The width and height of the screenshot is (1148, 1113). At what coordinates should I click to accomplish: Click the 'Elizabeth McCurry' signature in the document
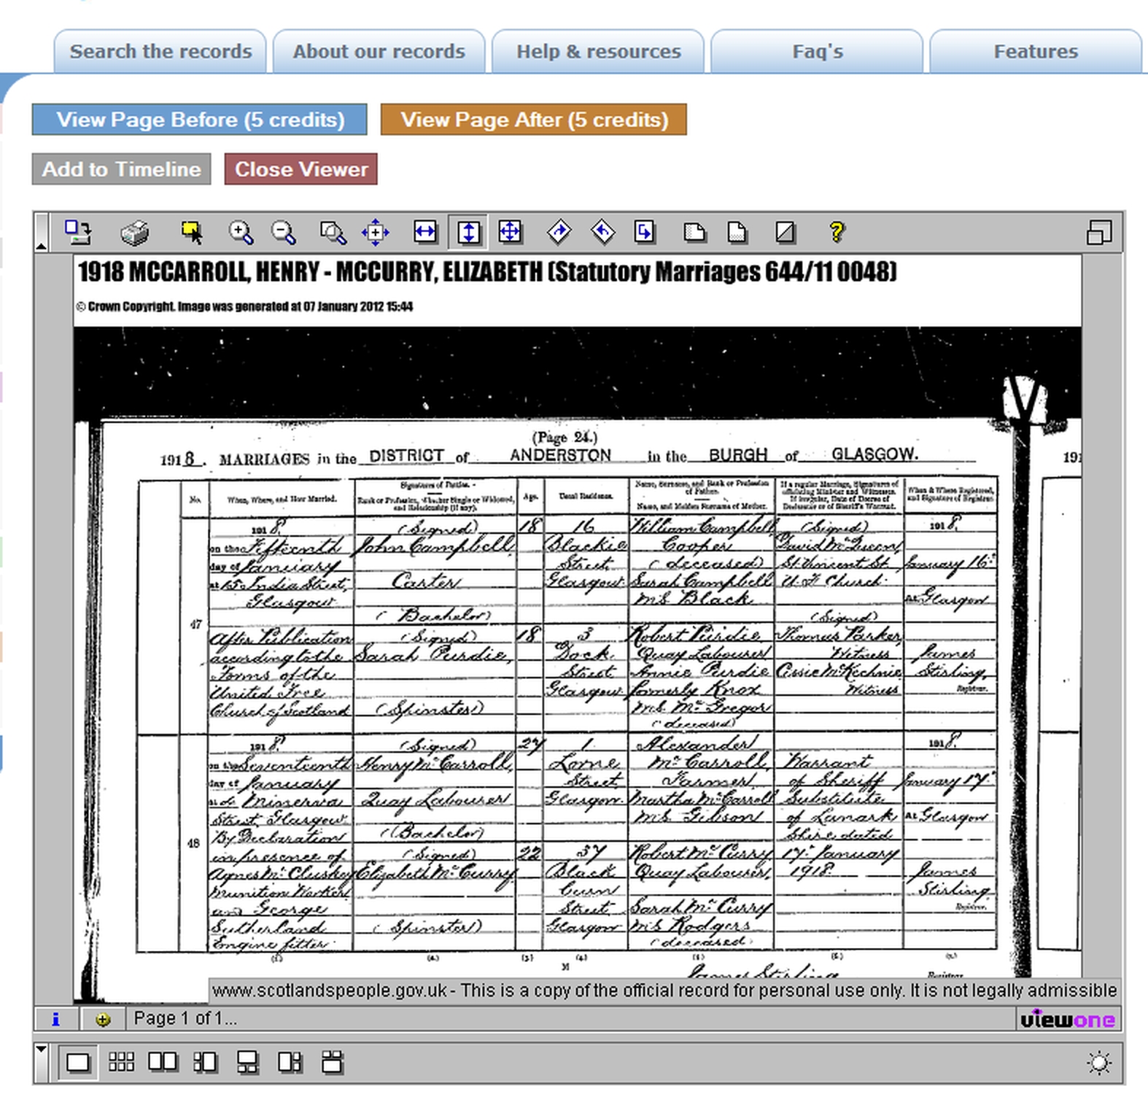tap(435, 872)
